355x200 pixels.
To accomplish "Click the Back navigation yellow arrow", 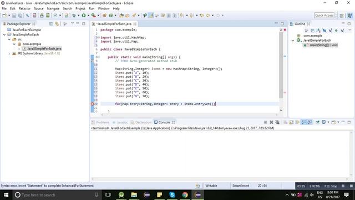I will [x=208, y=16].
